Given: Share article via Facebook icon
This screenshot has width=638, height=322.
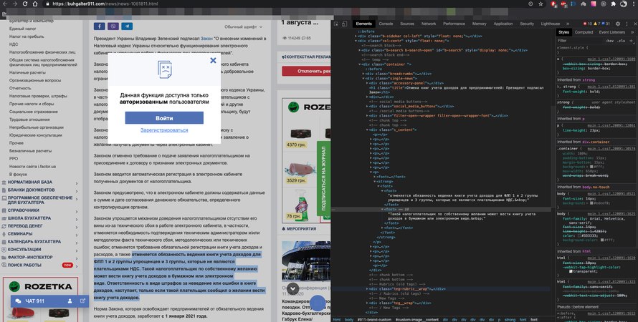Looking at the screenshot, I should pos(99,26).
